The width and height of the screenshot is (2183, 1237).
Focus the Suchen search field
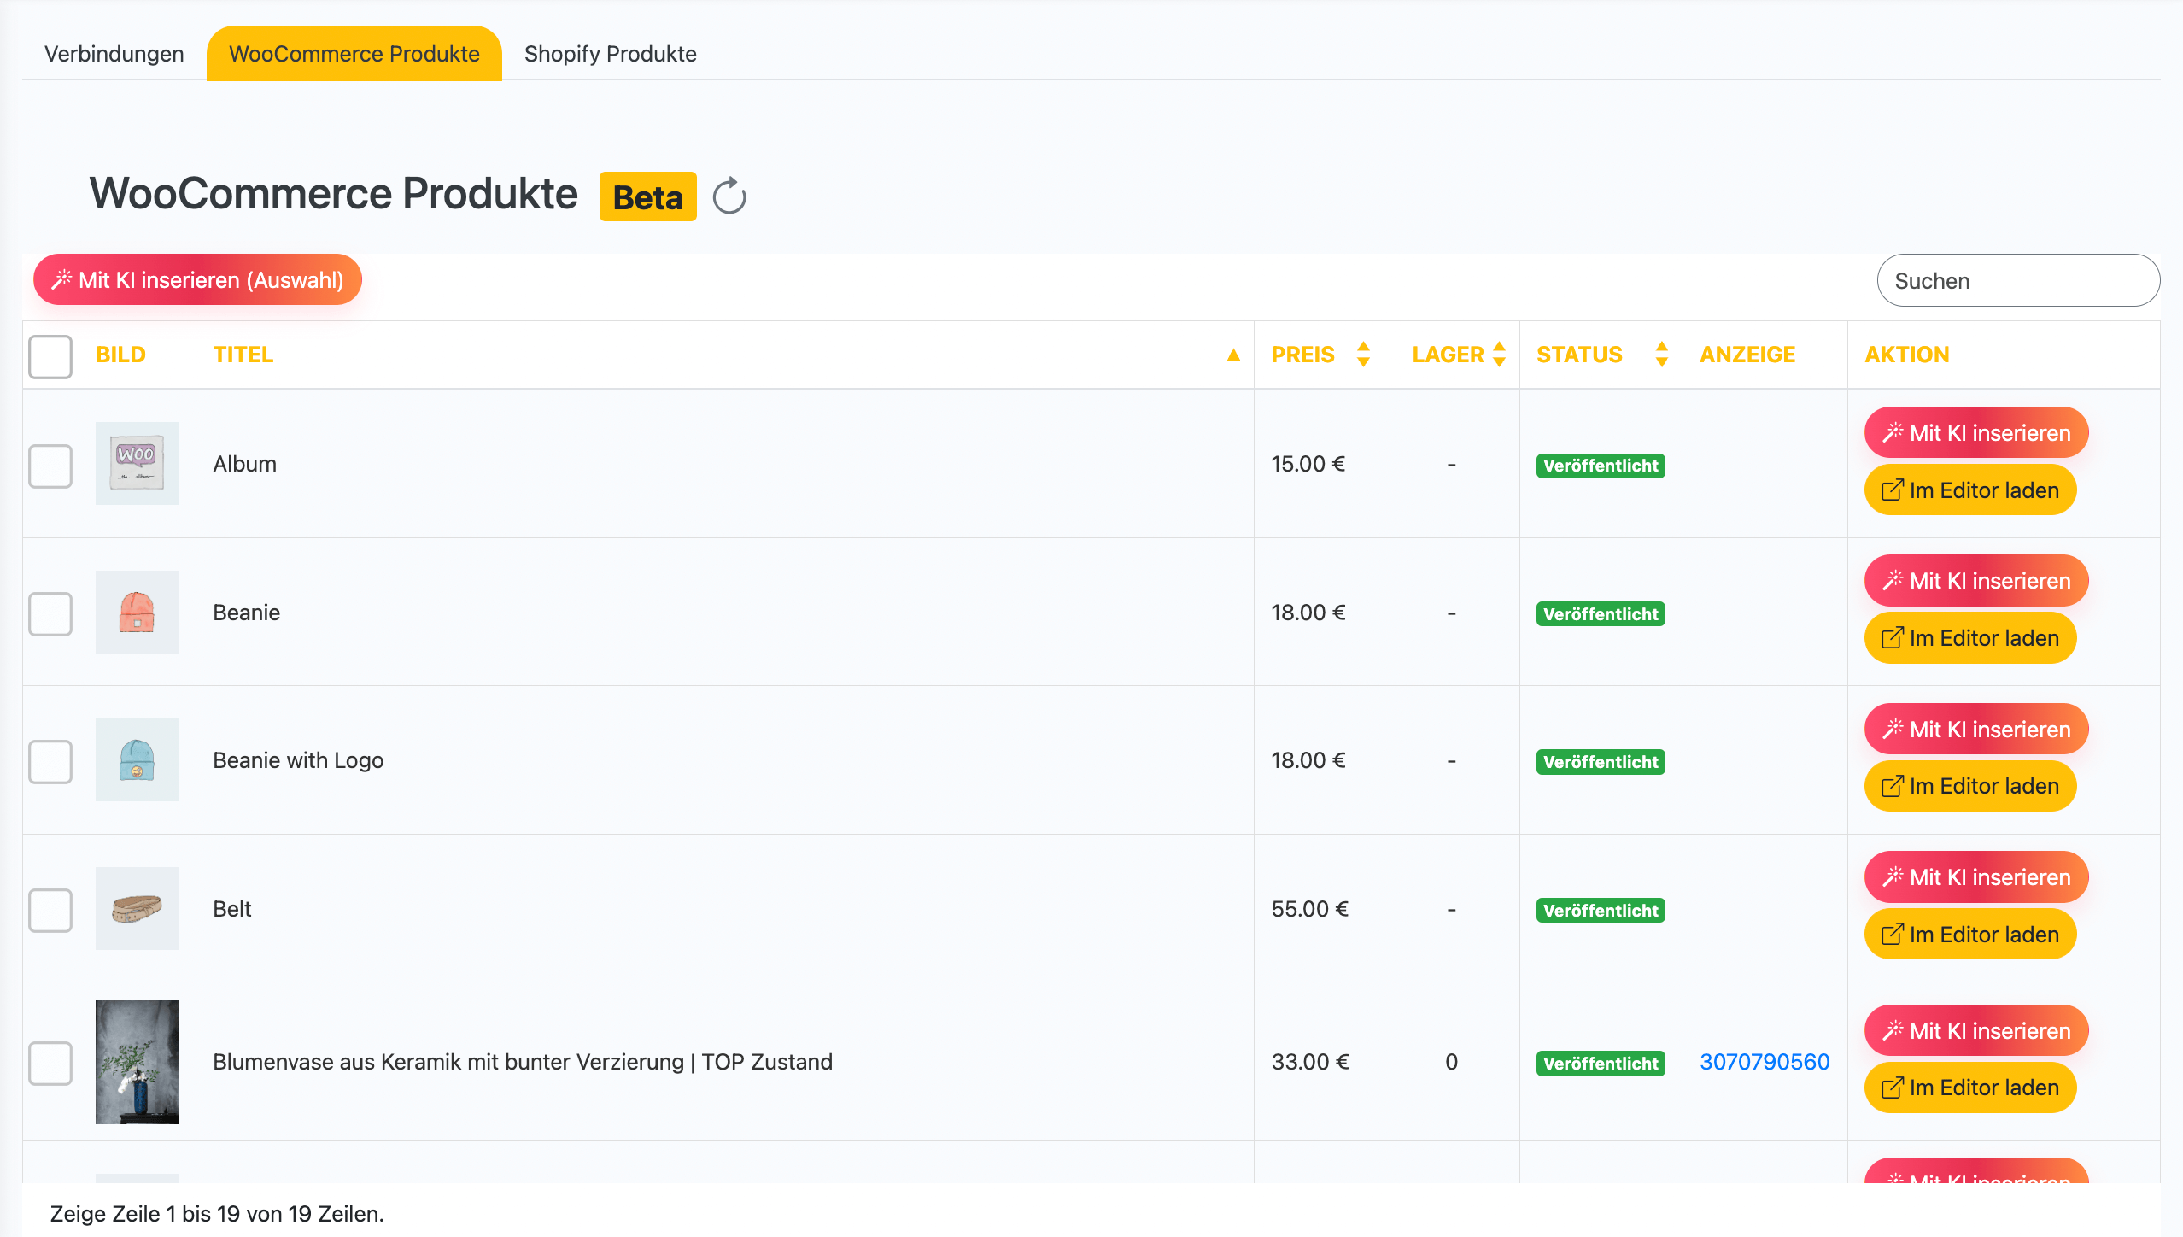click(2017, 281)
